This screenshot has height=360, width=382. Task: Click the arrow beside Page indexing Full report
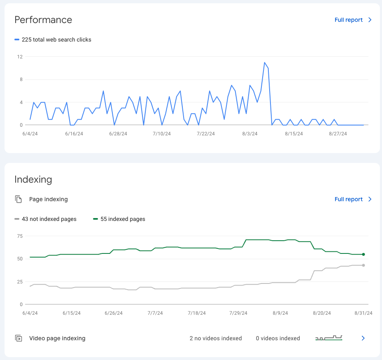(370, 199)
